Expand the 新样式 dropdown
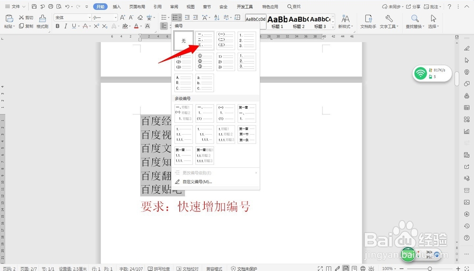The image size is (474, 271). [346, 26]
